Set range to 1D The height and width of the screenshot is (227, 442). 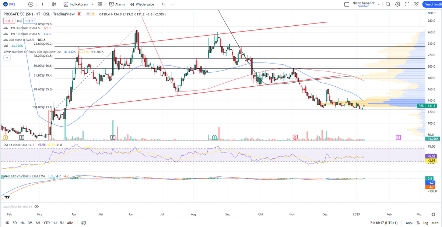(7, 223)
